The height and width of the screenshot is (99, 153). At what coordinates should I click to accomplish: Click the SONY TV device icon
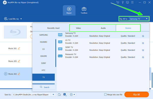pos(60,49)
